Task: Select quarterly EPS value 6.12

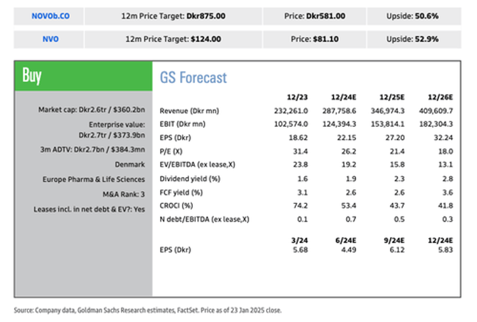Action: (x=397, y=250)
